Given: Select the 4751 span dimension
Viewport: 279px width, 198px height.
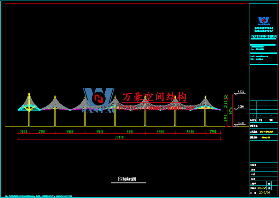Looking at the screenshot, I should [x=42, y=132].
